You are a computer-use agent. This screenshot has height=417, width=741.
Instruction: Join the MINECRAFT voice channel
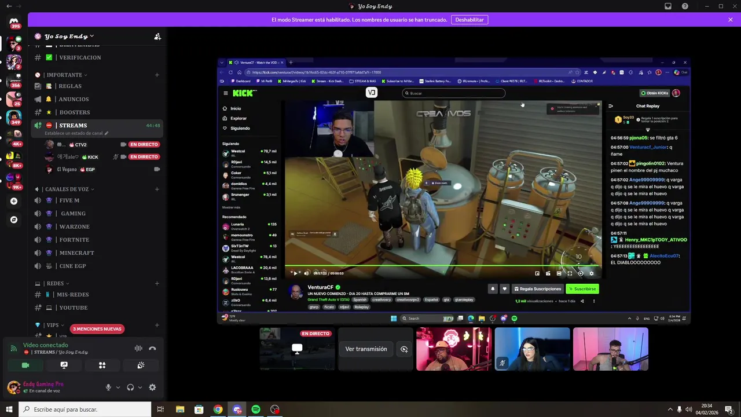[97, 253]
